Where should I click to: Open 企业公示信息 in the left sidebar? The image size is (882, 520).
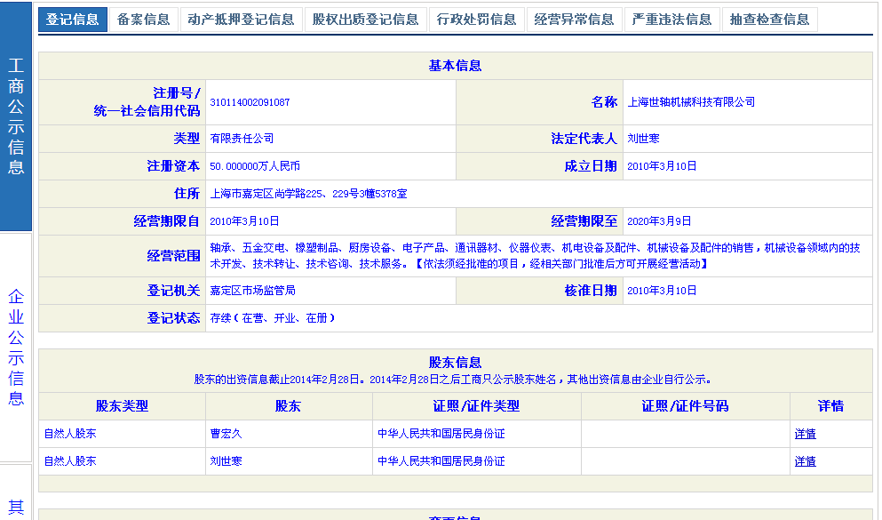[16, 347]
